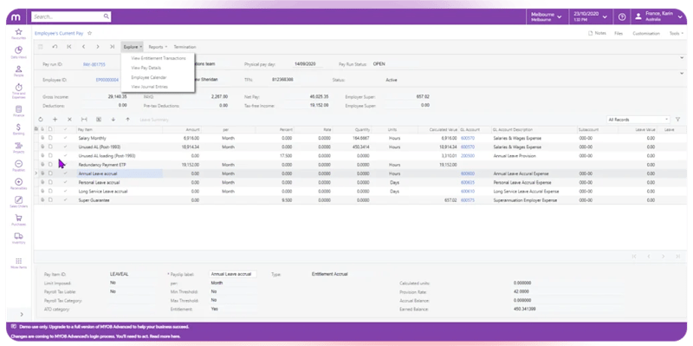693x346 pixels.
Task: Open the Payables workspace
Action: click(x=18, y=166)
